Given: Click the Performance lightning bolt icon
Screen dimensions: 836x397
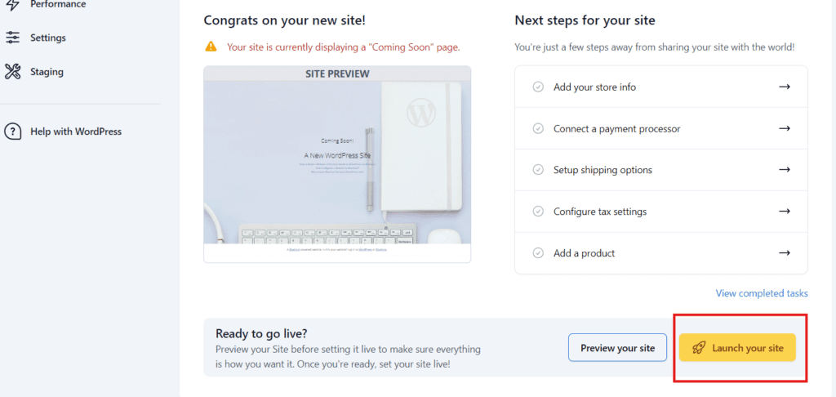Looking at the screenshot, I should click(x=12, y=4).
